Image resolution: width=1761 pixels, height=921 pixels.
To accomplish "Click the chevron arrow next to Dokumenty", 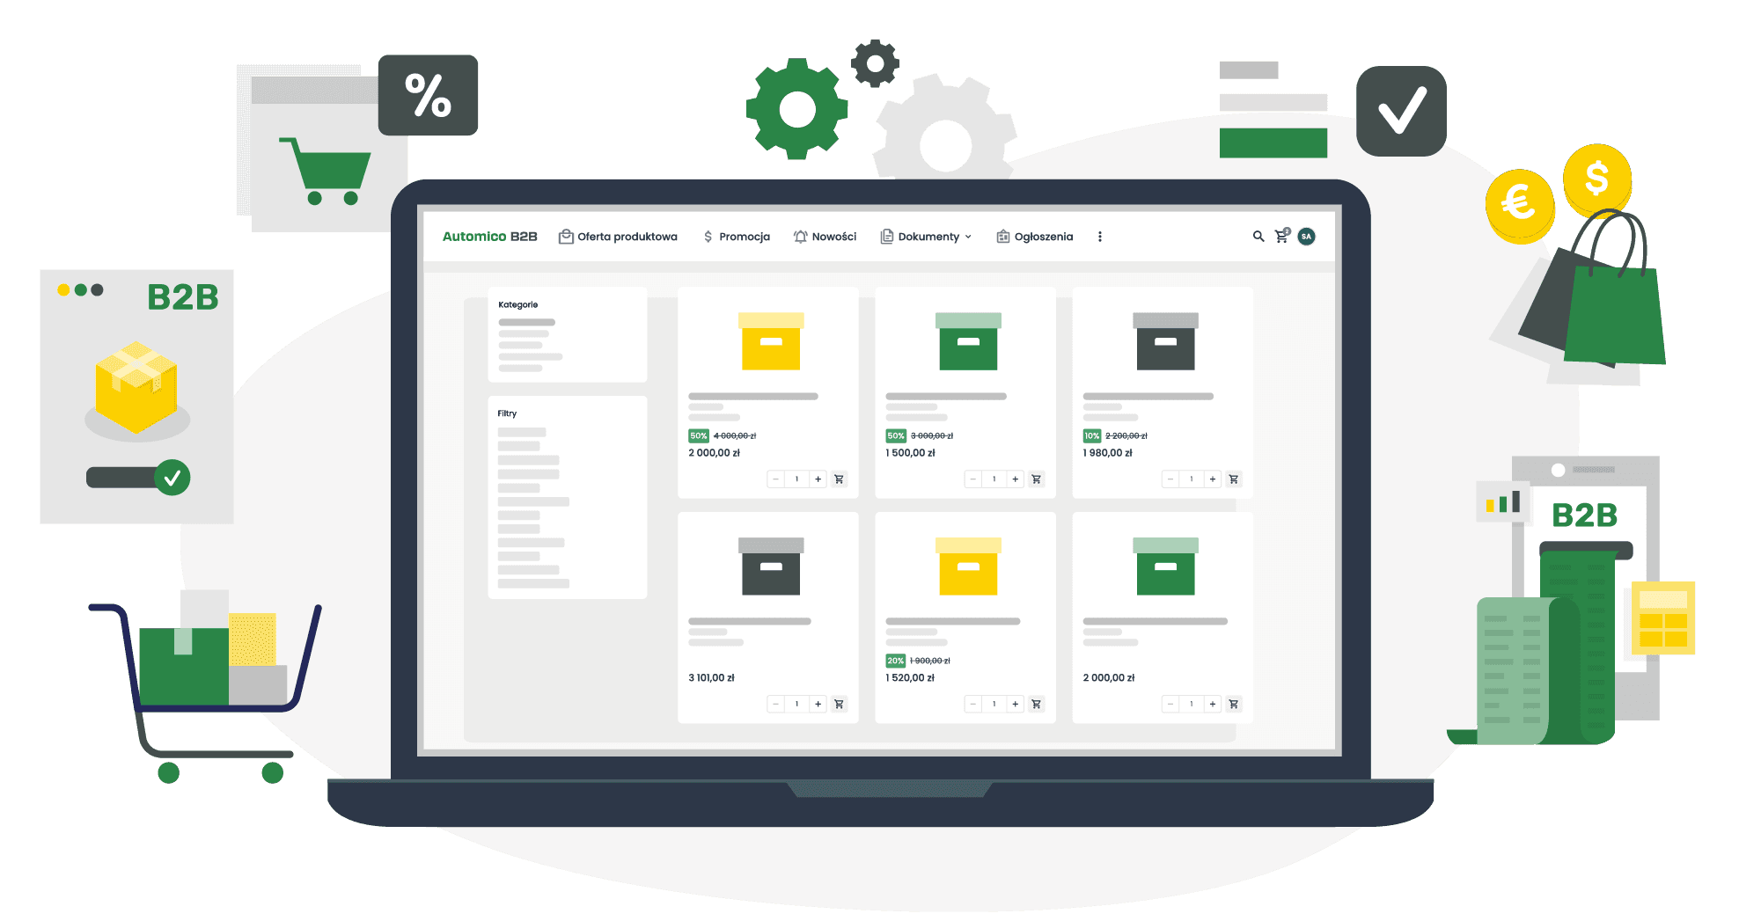I will [968, 237].
